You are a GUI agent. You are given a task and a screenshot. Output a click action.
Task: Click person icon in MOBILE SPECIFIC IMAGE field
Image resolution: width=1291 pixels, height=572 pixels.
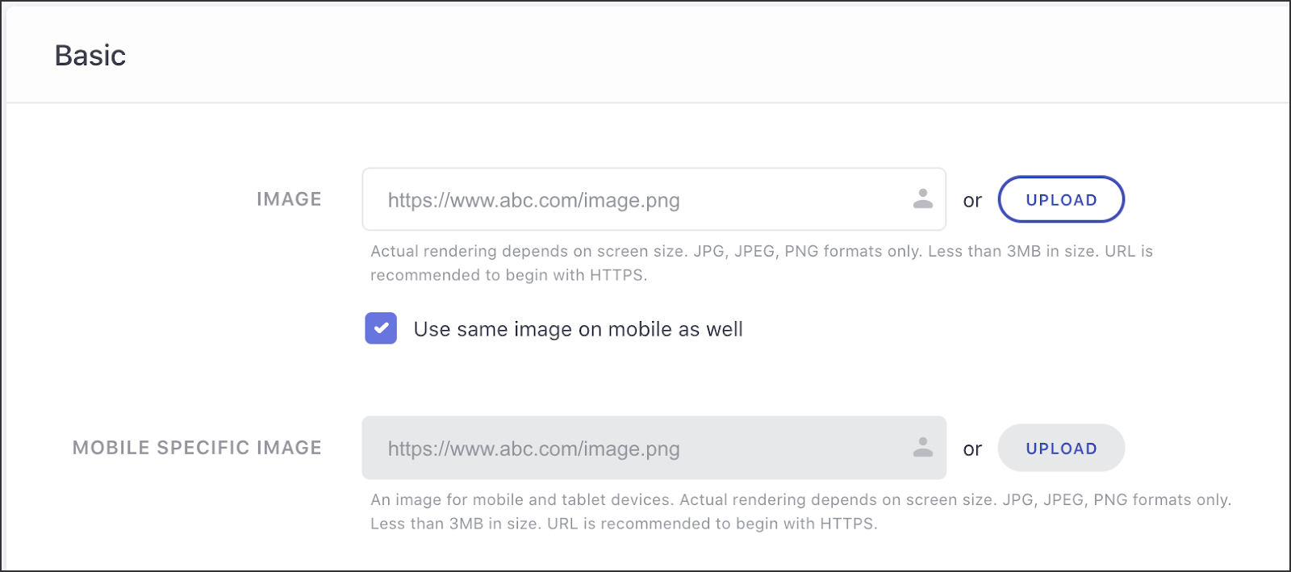click(922, 447)
